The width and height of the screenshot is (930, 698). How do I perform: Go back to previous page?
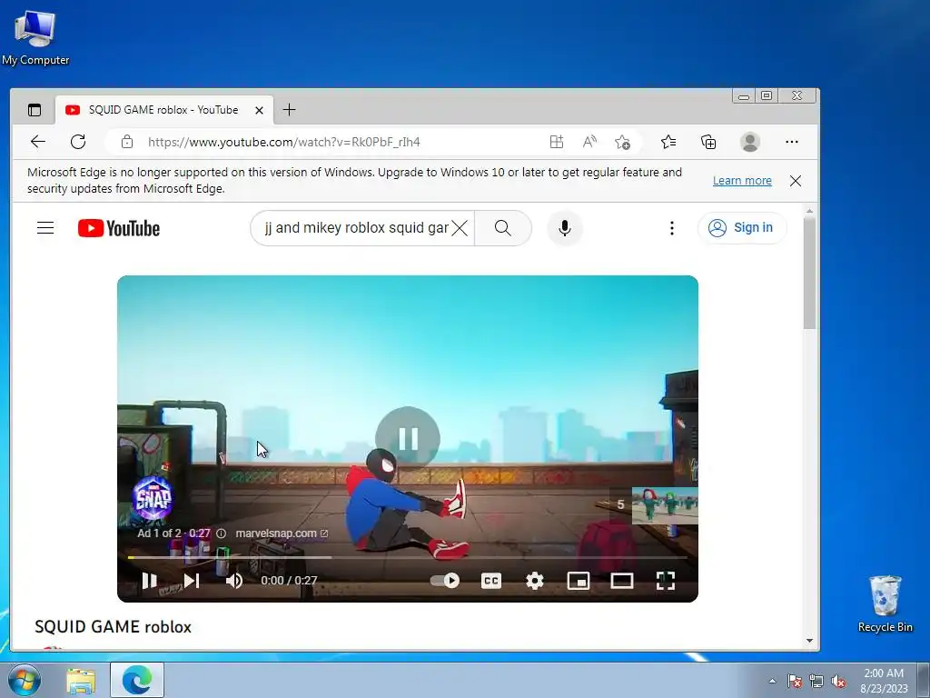coord(38,142)
